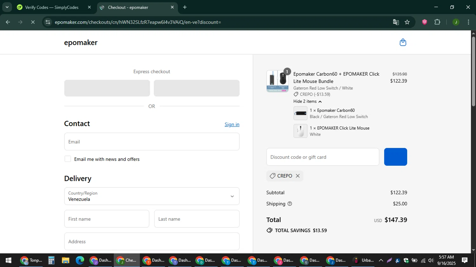
Task: Click the Windows Security tray icon
Action: (x=406, y=260)
